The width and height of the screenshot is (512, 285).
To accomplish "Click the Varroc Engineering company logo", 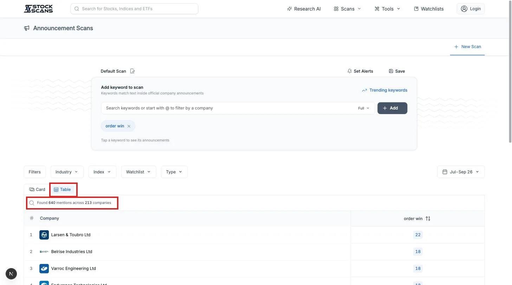I will click(44, 269).
